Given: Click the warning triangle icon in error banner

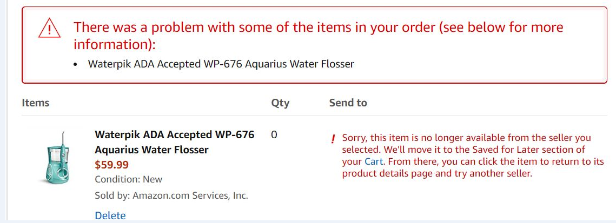Looking at the screenshot, I should click(x=49, y=28).
